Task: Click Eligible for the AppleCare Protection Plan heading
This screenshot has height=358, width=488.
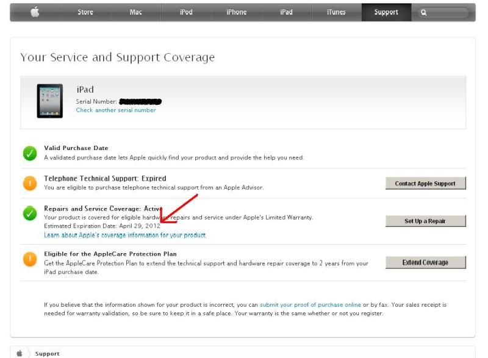Action: click(110, 254)
